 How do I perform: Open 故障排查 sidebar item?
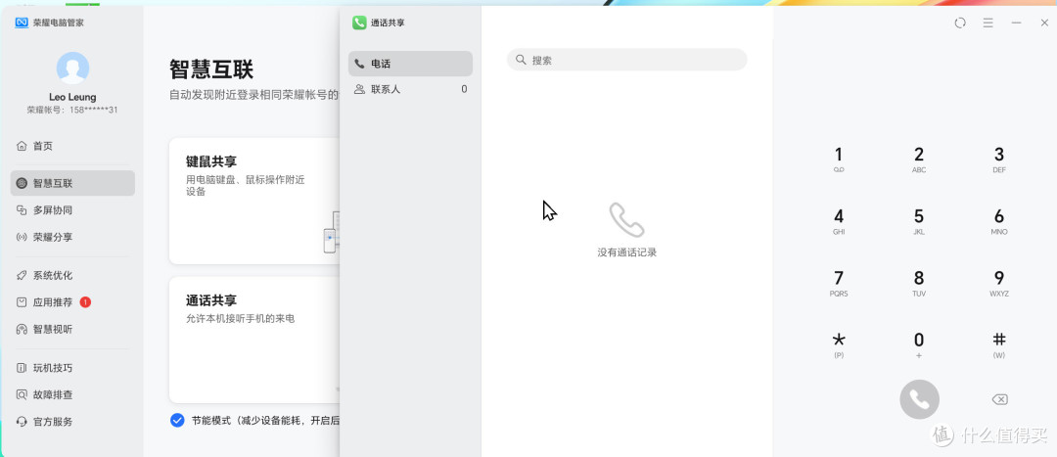(72, 394)
